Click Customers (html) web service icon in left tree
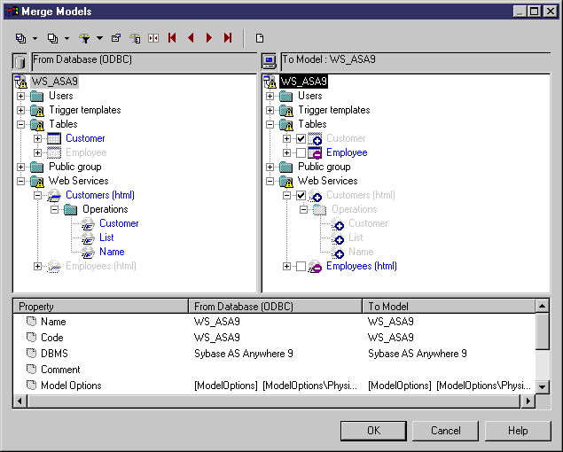Viewport: 563px width, 452px height. click(54, 196)
